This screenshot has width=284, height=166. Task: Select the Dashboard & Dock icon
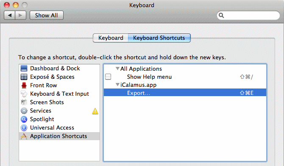pyautogui.click(x=24, y=69)
